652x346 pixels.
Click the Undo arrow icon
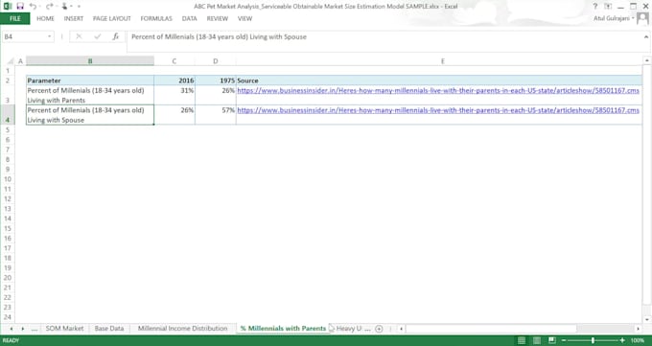pos(33,7)
